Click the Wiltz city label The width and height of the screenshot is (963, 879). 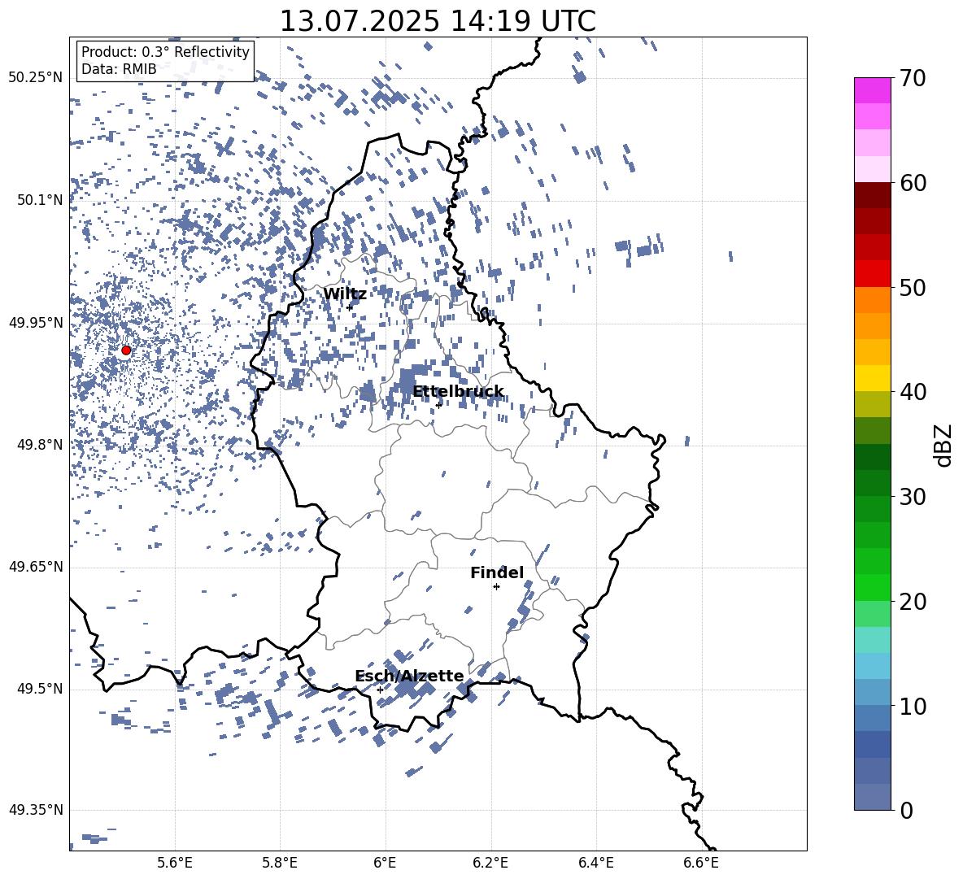[x=345, y=294]
